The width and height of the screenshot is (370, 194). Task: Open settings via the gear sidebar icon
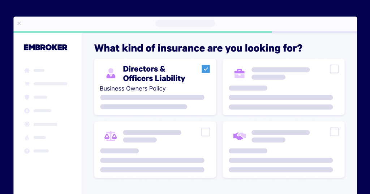[27, 124]
